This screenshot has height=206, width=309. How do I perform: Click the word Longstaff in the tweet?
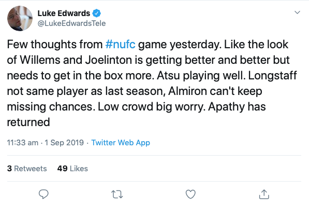point(272,75)
